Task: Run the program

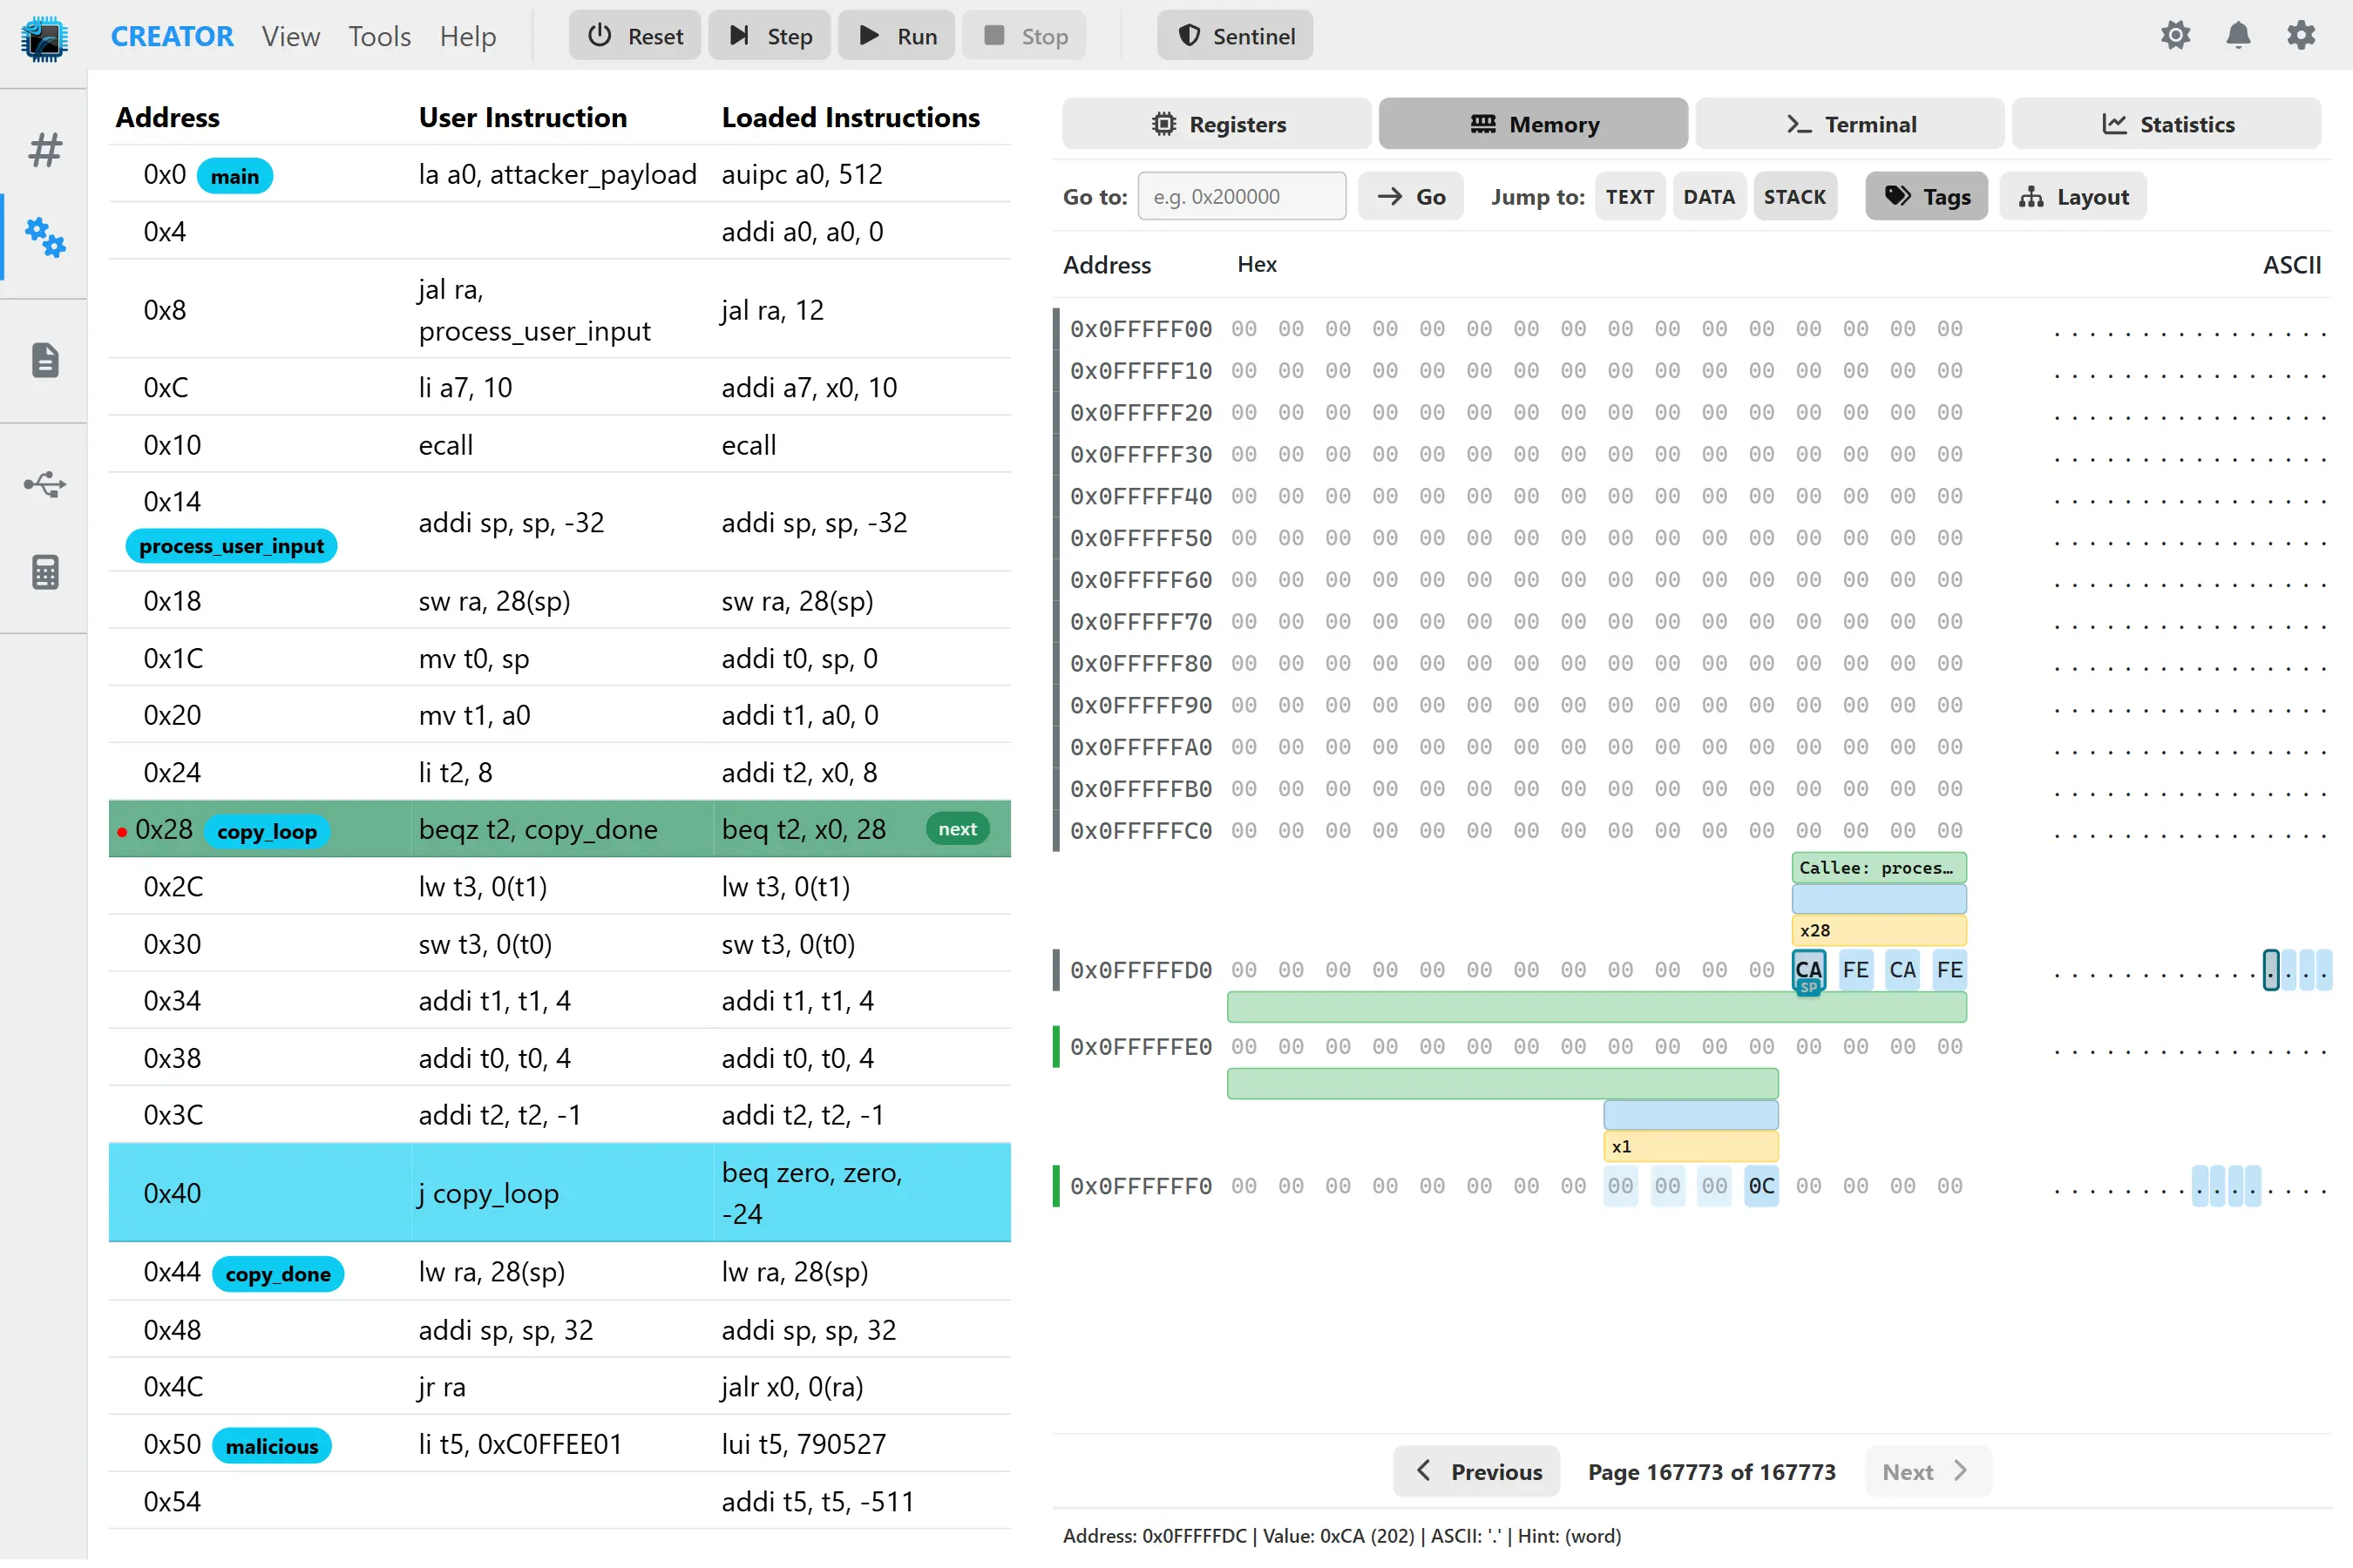Action: pos(897,36)
